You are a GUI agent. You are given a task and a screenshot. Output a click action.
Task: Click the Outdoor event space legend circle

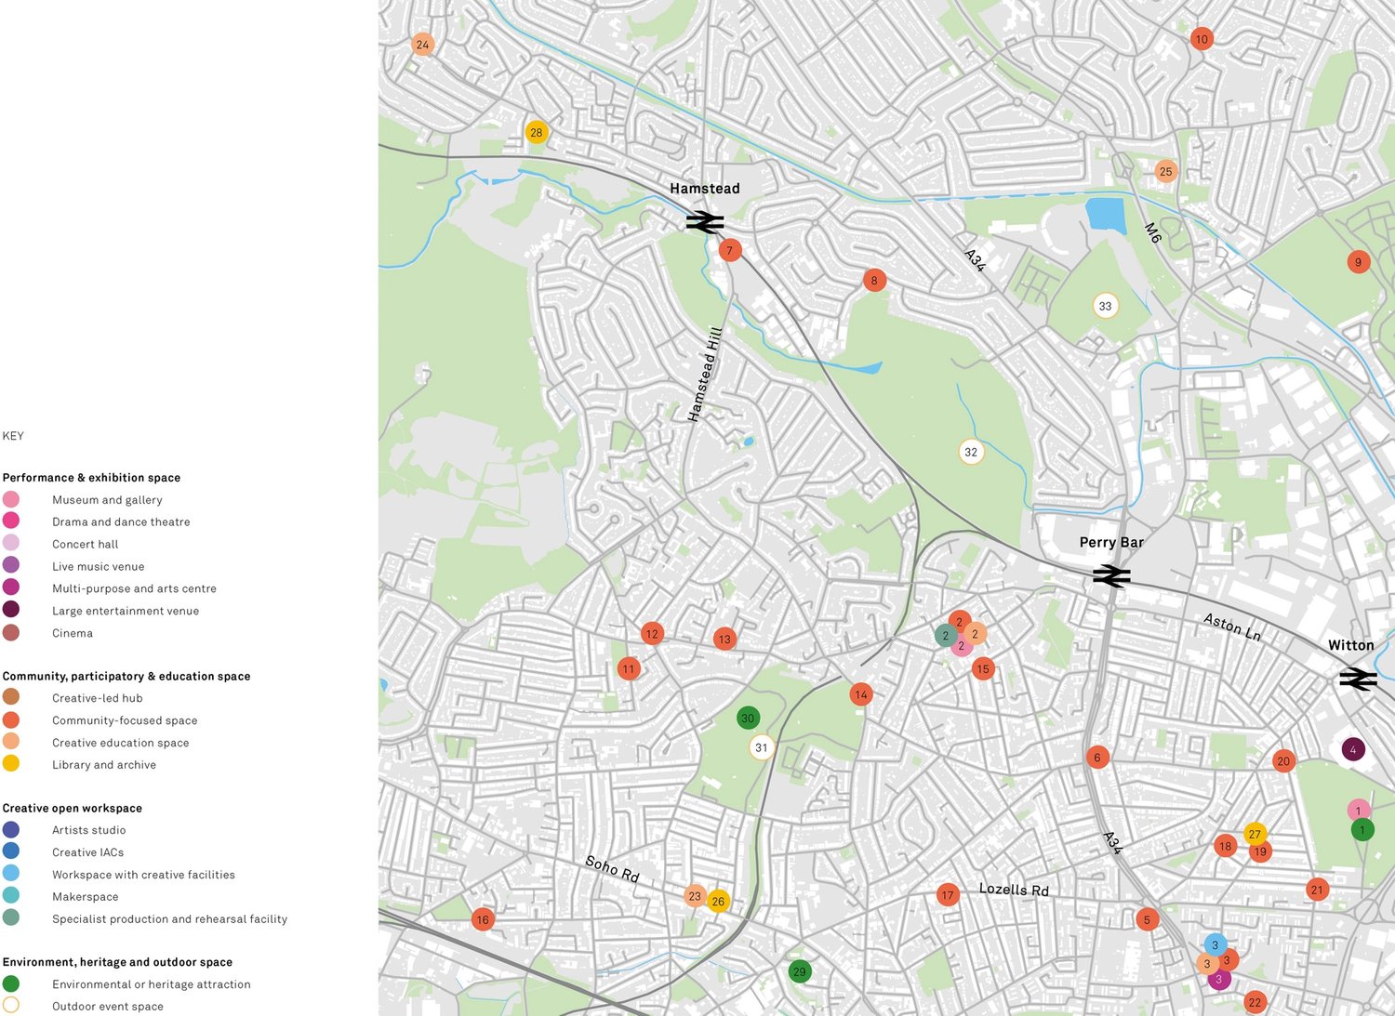pos(11,1005)
